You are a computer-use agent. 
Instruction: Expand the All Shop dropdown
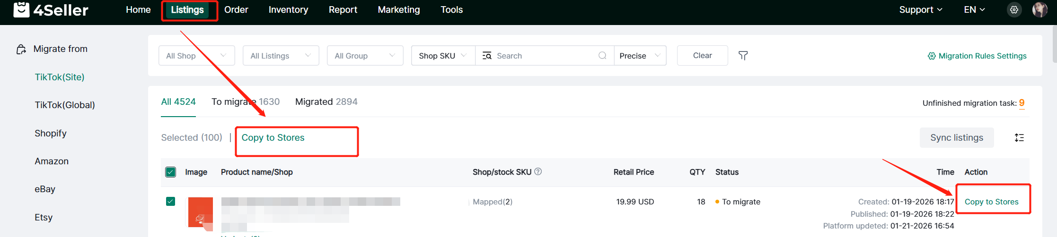(x=196, y=56)
